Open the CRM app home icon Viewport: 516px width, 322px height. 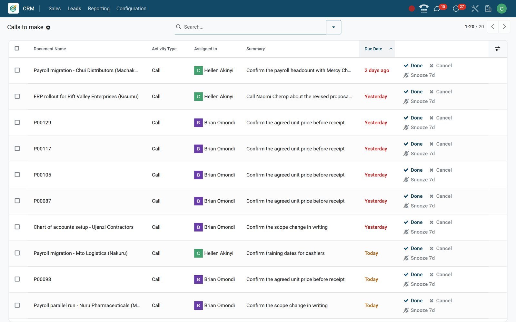13,8
